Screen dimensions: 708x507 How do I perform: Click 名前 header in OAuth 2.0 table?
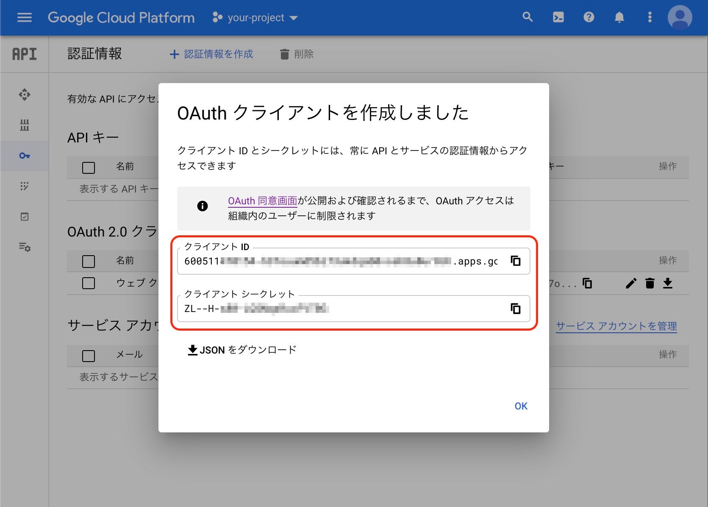(125, 260)
